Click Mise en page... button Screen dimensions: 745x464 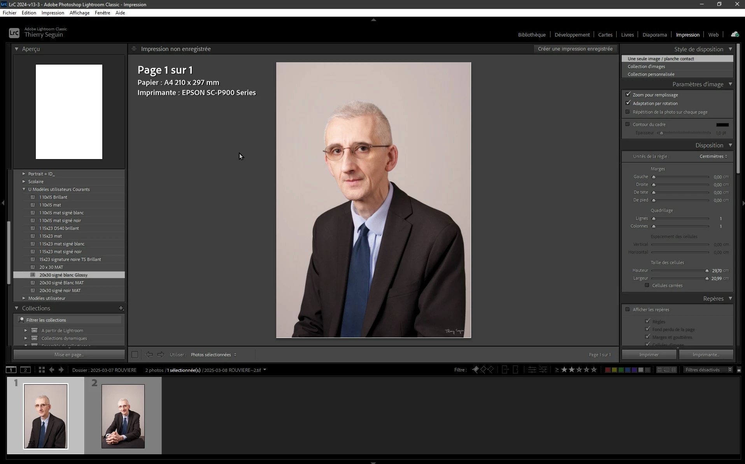coord(69,355)
